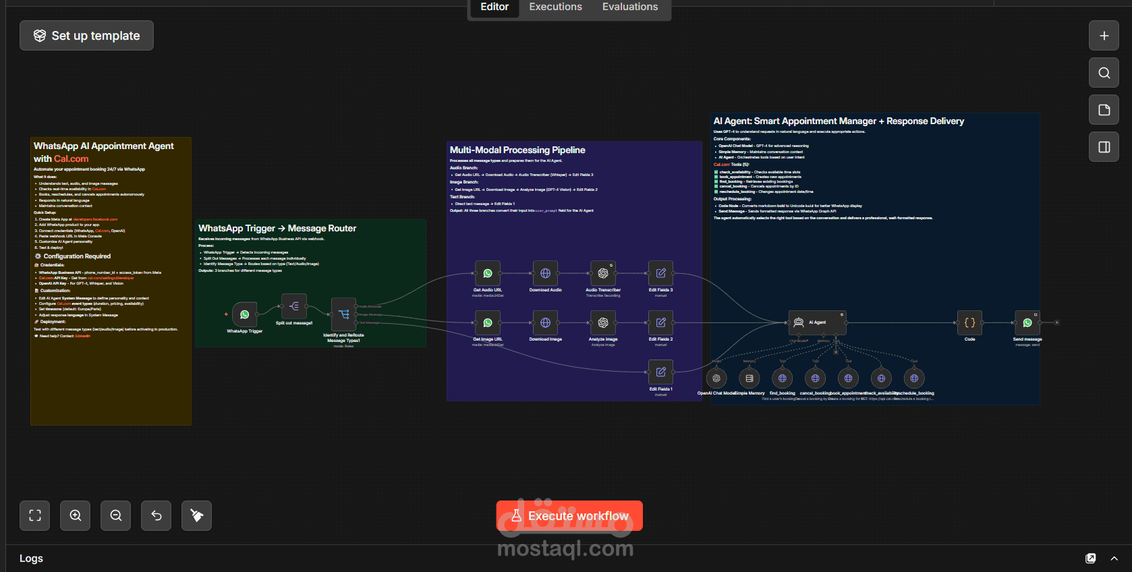Select the AI Agent: Smart Appointment Manager title
The height and width of the screenshot is (572, 1132).
[839, 121]
